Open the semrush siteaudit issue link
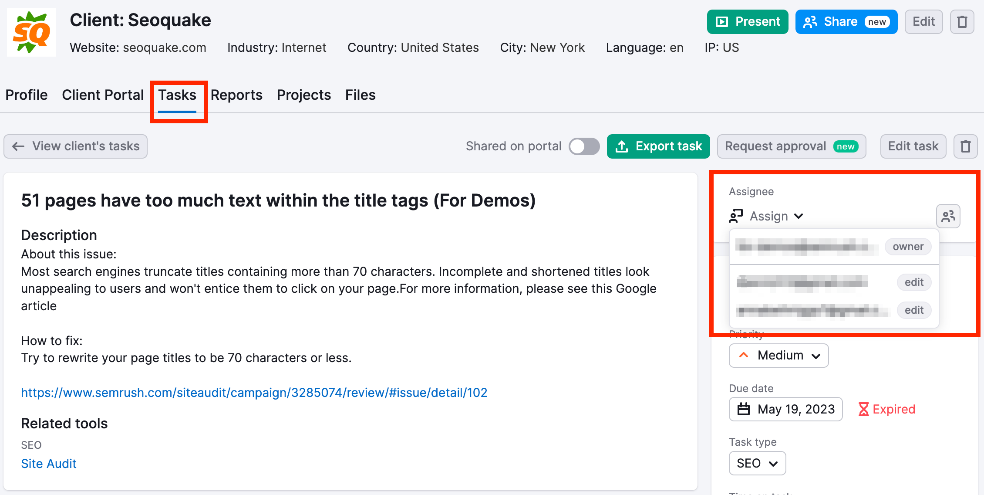 click(x=254, y=393)
